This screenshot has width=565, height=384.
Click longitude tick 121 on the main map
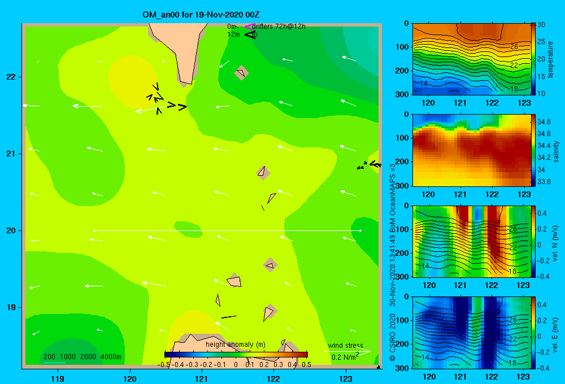click(202, 378)
